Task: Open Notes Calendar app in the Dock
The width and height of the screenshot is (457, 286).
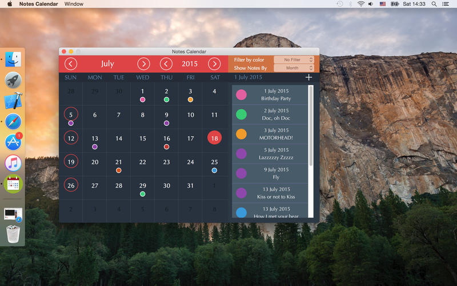Action: point(13,184)
